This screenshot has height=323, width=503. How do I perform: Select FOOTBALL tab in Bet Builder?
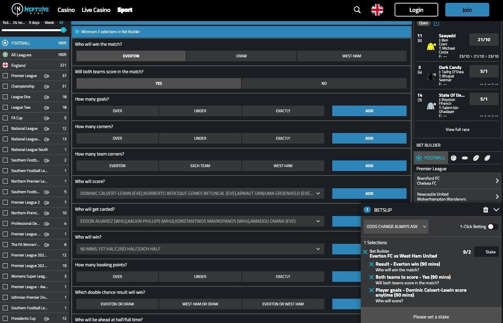(x=430, y=158)
